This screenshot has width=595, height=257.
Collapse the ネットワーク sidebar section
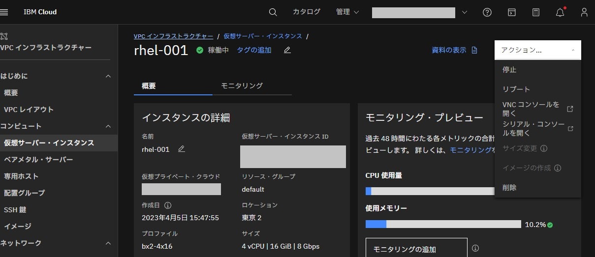point(108,243)
